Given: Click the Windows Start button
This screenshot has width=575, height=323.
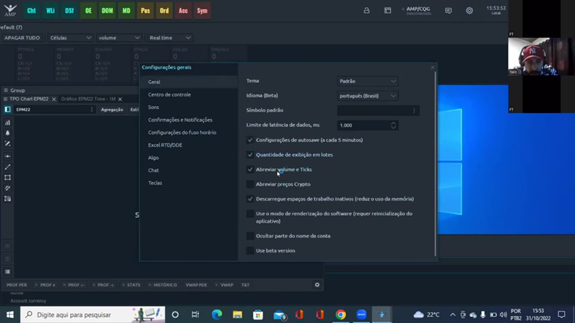Looking at the screenshot, I should pyautogui.click(x=10, y=314).
